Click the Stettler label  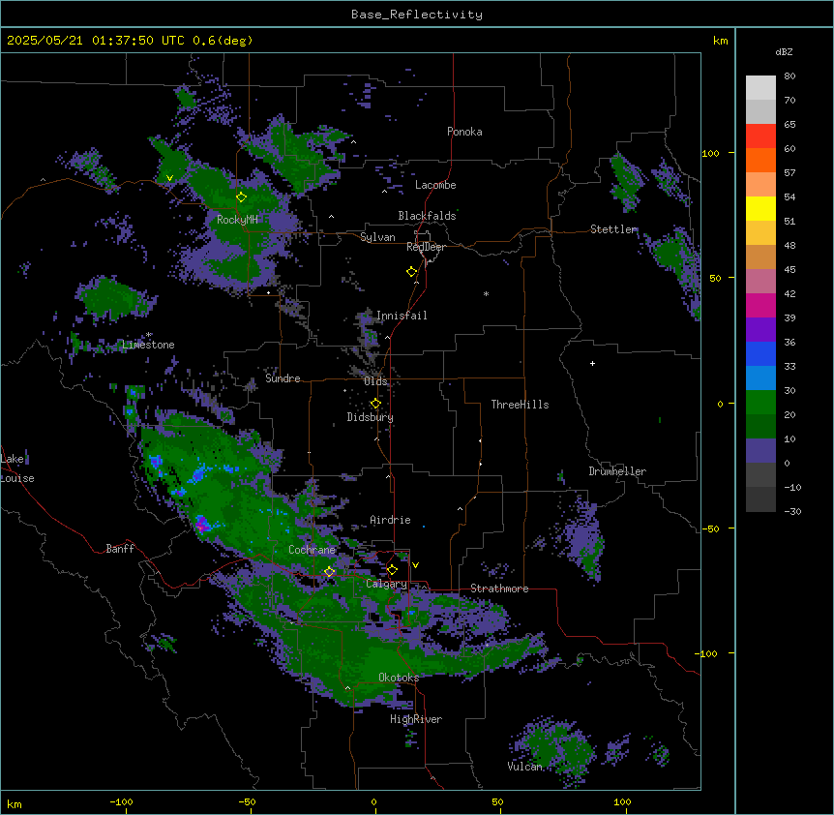point(613,229)
